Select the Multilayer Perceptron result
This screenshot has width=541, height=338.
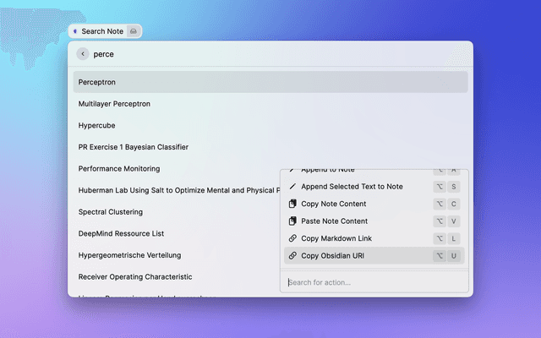114,104
